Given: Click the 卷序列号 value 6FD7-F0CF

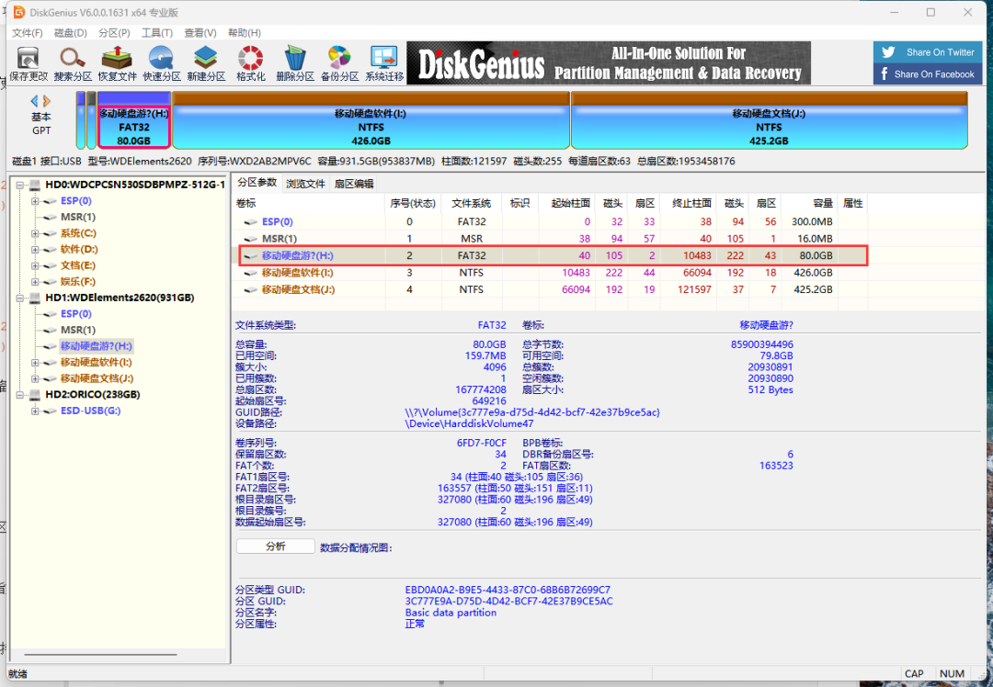Looking at the screenshot, I should click(481, 444).
